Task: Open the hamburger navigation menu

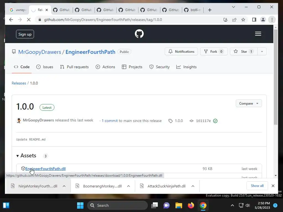Action: tap(258, 34)
